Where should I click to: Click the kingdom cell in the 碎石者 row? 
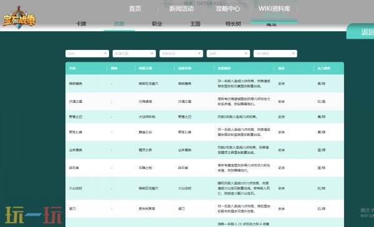145,168
